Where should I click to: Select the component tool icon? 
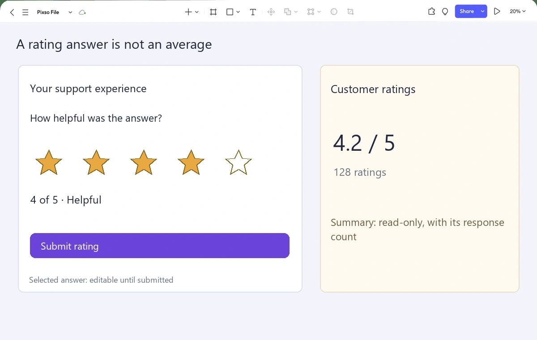coord(271,12)
